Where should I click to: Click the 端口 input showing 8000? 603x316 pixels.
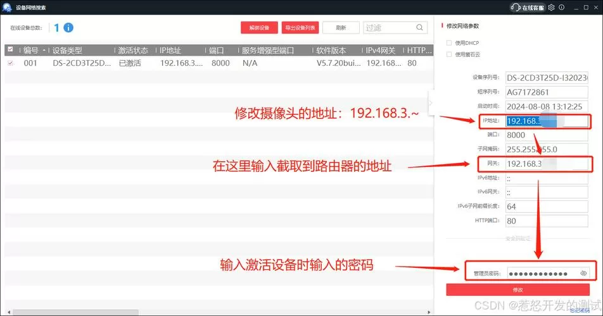tap(547, 135)
